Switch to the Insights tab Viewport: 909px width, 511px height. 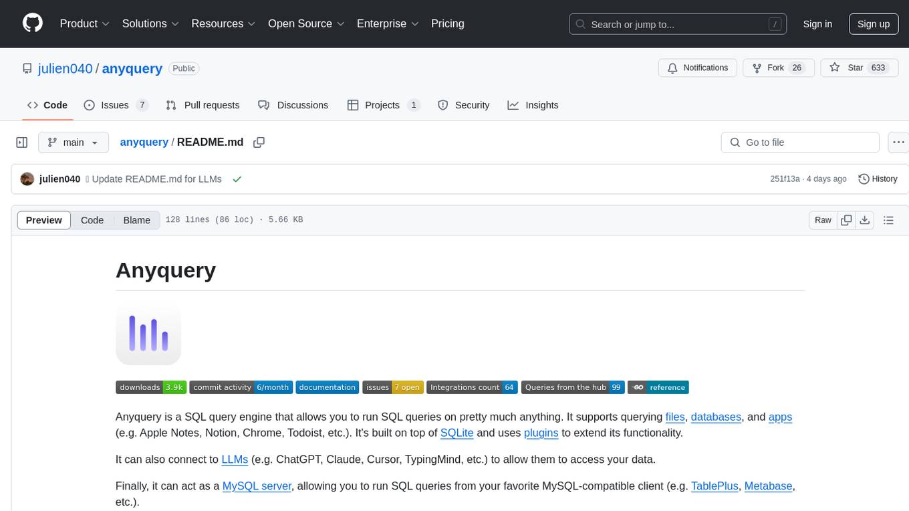533,105
